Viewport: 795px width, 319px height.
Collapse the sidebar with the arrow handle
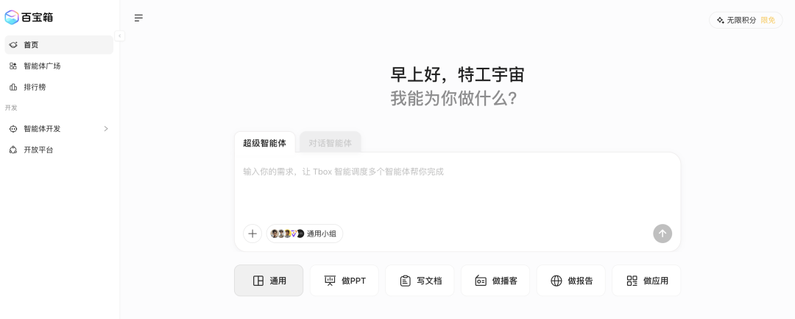click(x=120, y=35)
